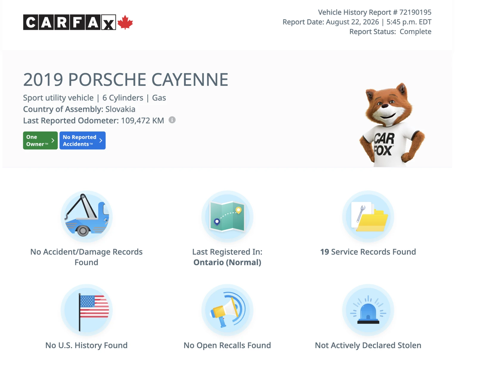
Task: Open 'No U.S. History Found' link
Action: click(x=86, y=345)
